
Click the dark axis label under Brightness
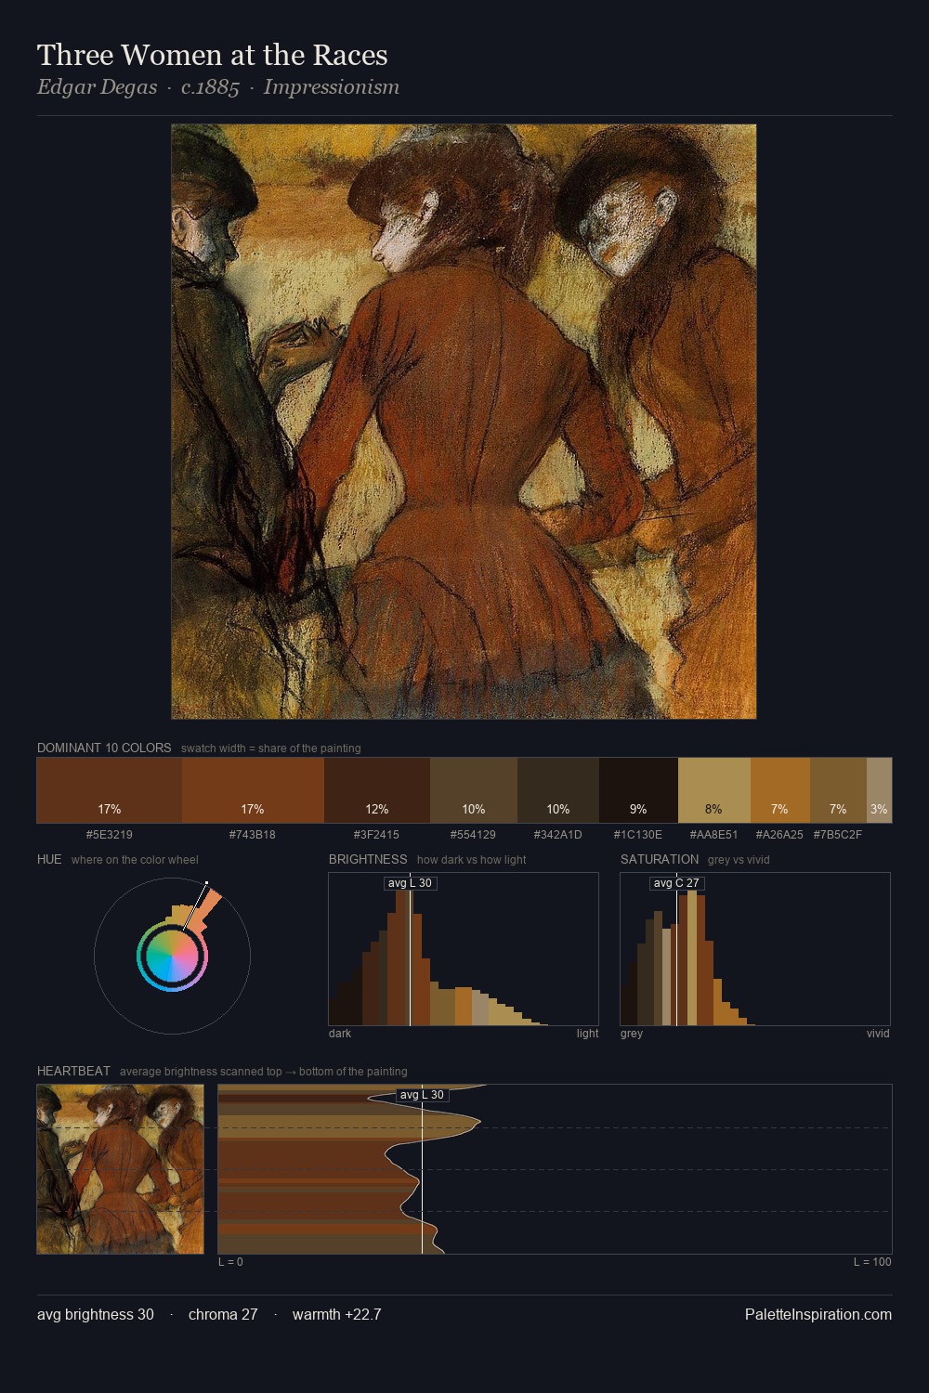(x=340, y=1034)
